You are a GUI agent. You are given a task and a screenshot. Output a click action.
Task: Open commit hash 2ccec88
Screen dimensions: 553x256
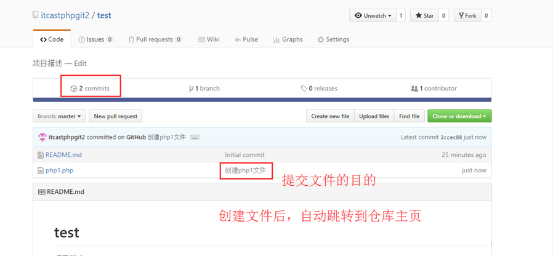(x=451, y=137)
